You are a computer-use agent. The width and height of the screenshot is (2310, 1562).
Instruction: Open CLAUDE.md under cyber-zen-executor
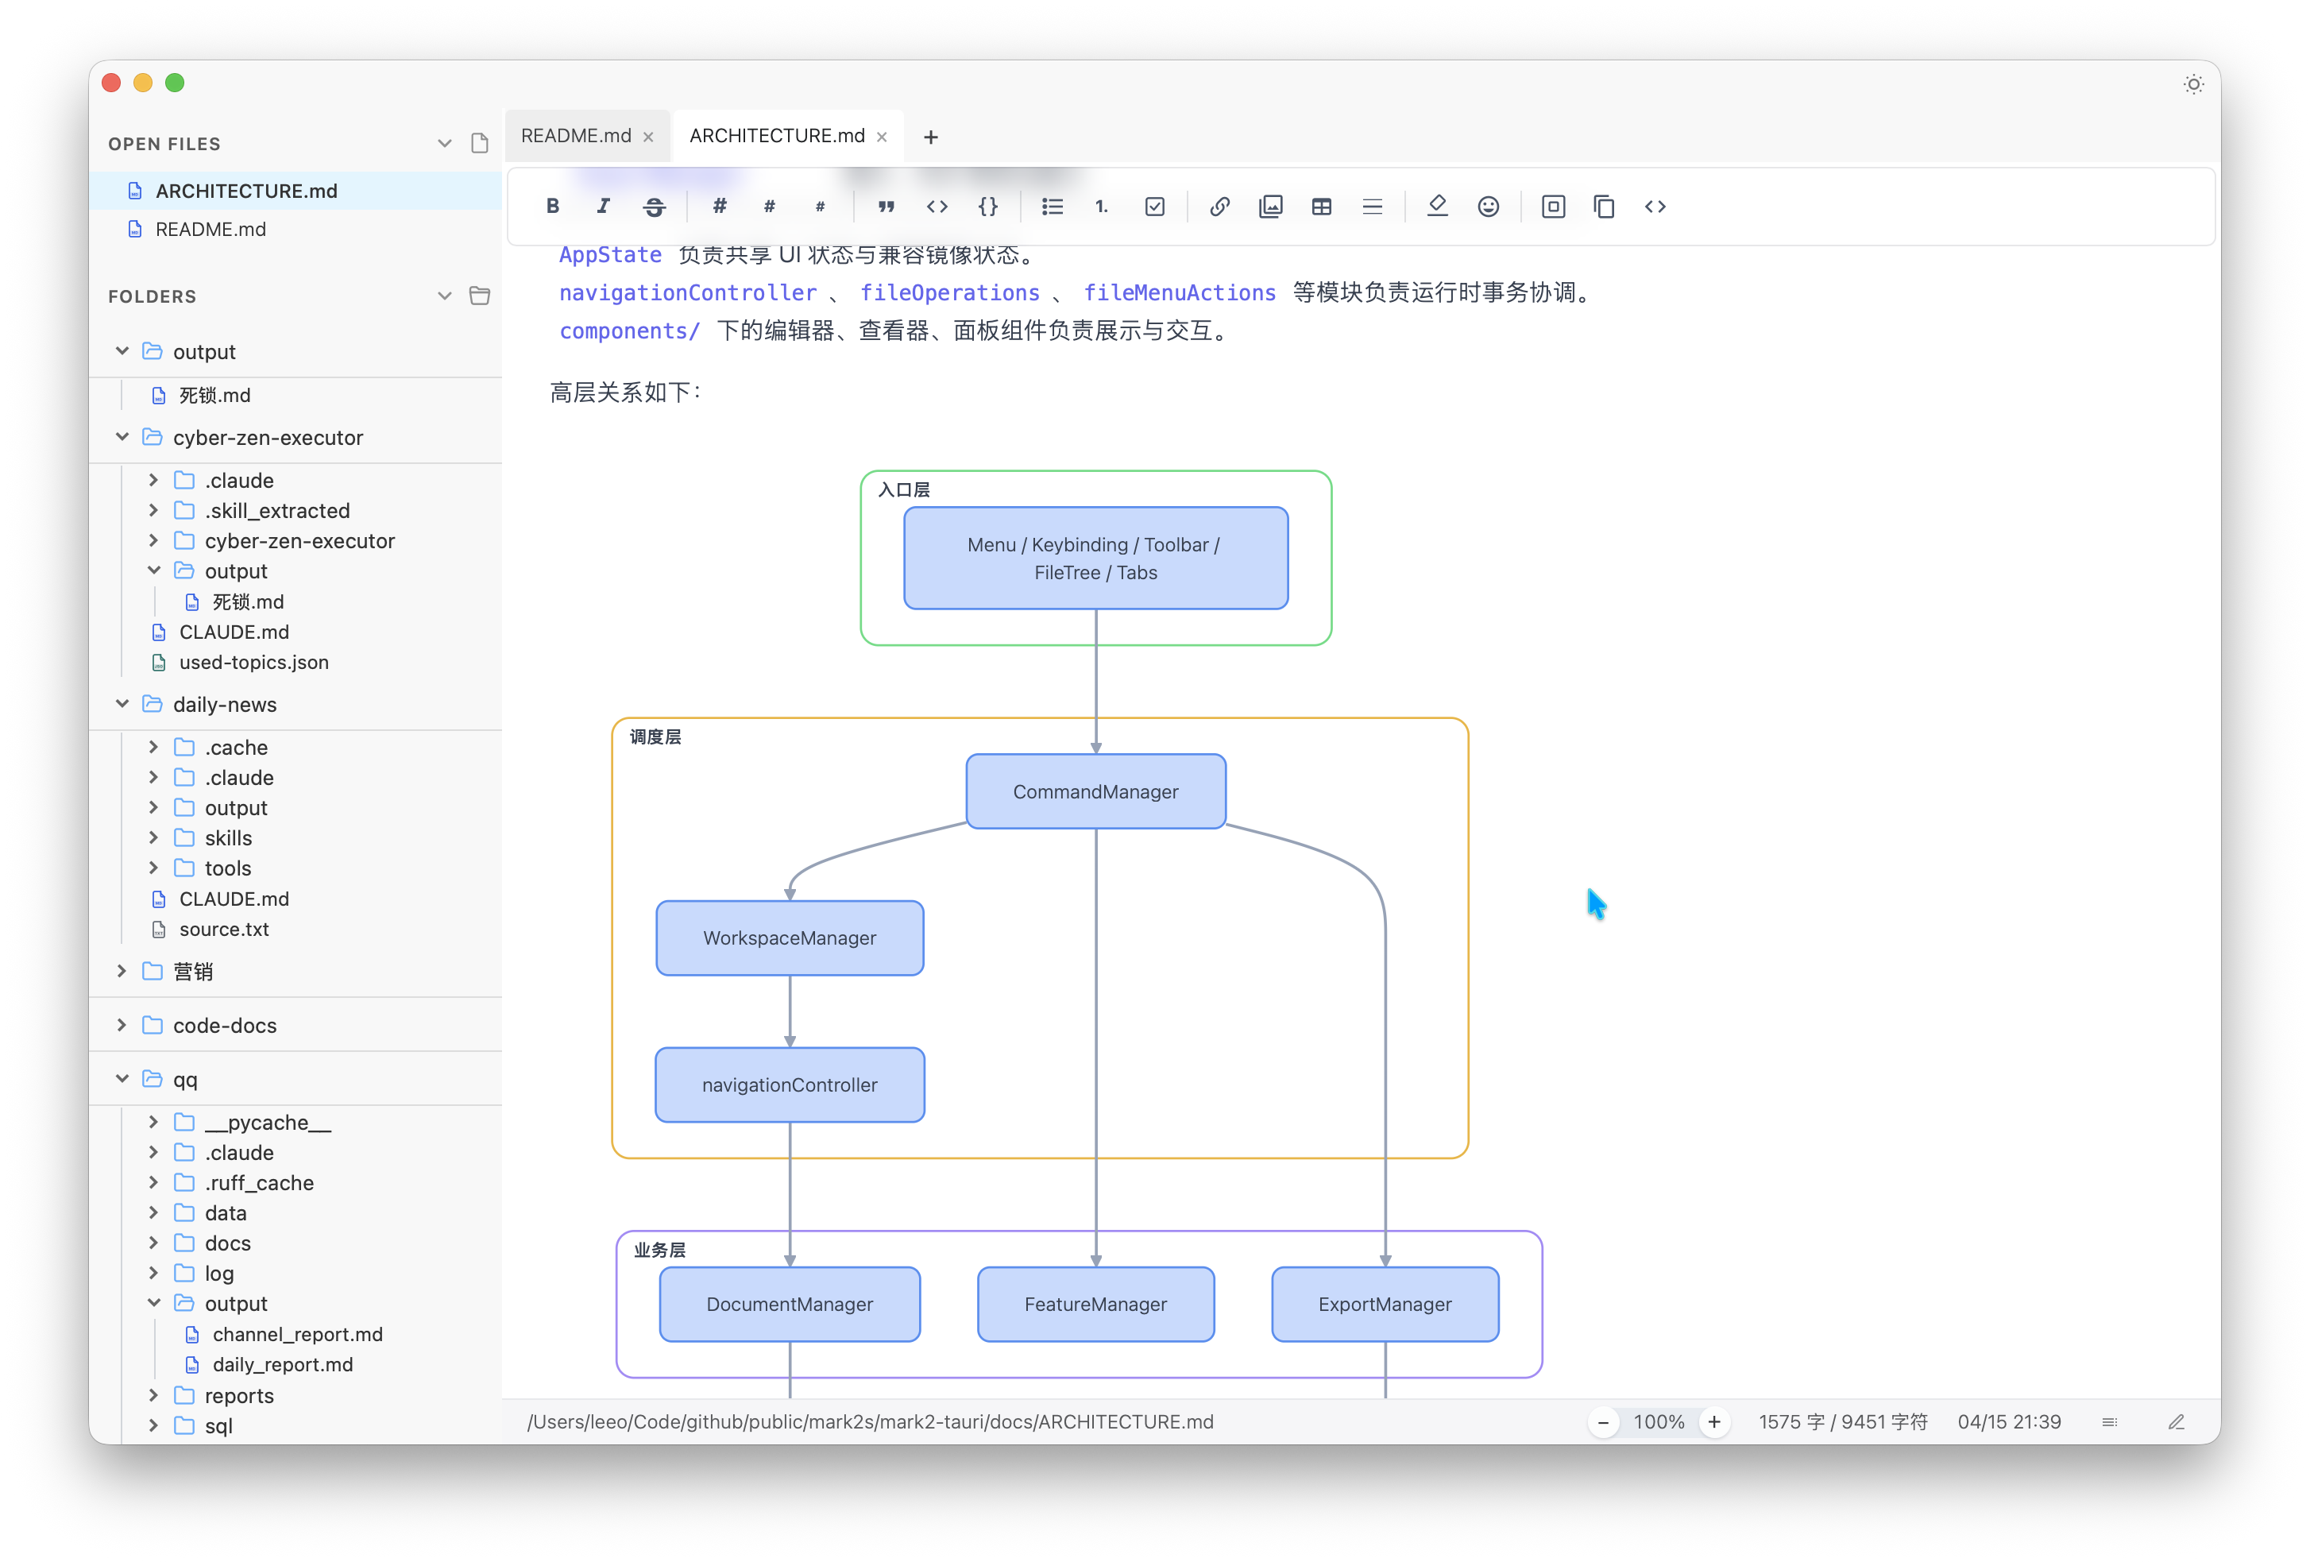[234, 632]
